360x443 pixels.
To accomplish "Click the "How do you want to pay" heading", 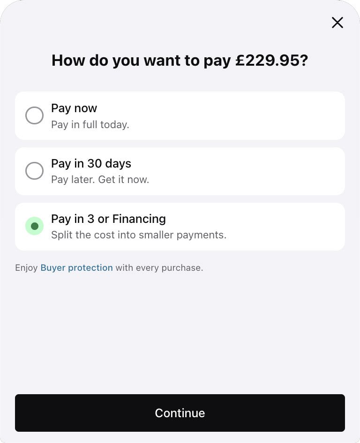I will (x=142, y=61).
